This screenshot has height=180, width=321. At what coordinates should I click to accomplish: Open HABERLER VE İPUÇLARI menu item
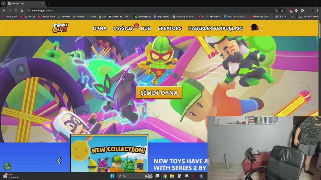216,28
